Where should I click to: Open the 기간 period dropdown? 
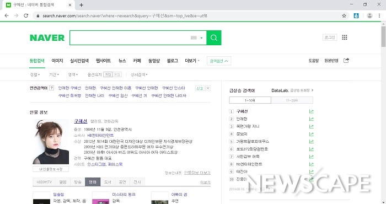pos(53,74)
